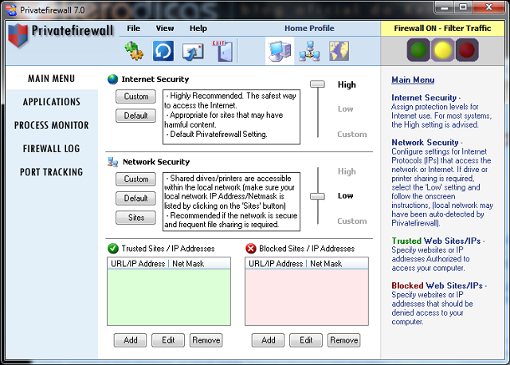Screen dimensions: 510x365
Task: Click the Network Security computers icon
Action: pyautogui.click(x=112, y=162)
